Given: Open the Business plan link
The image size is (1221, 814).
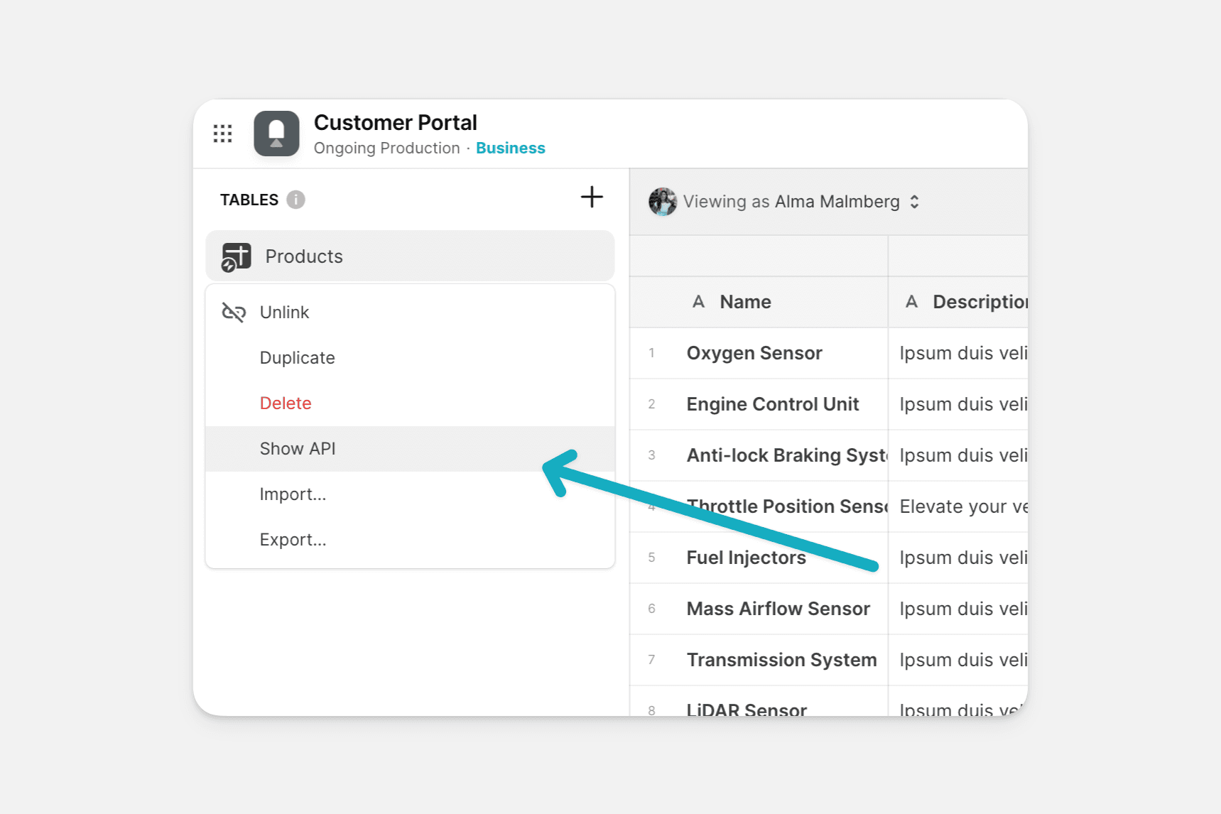Looking at the screenshot, I should 510,148.
